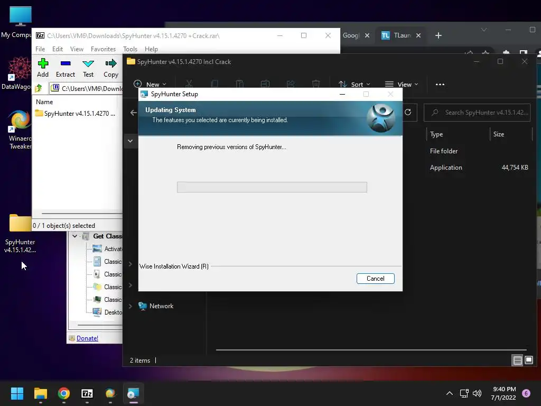Open Winaero Tweaker from the taskbar
This screenshot has width=541, height=406.
110,393
